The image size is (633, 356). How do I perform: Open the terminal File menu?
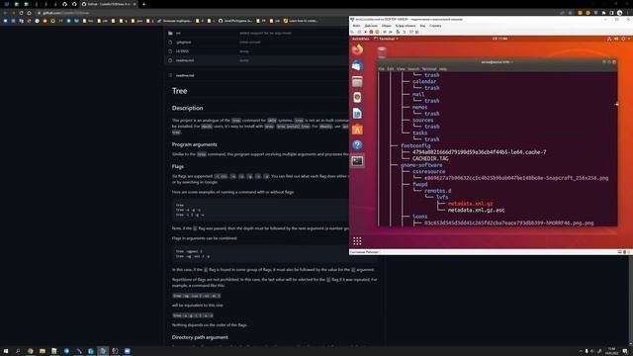[381, 69]
